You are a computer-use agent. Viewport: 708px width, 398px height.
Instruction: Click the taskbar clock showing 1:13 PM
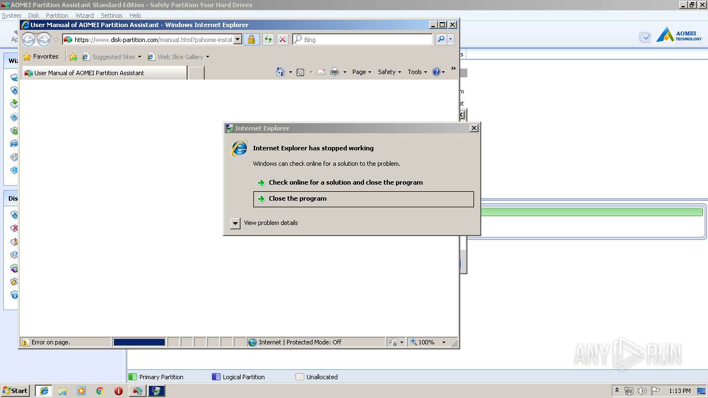(680, 391)
